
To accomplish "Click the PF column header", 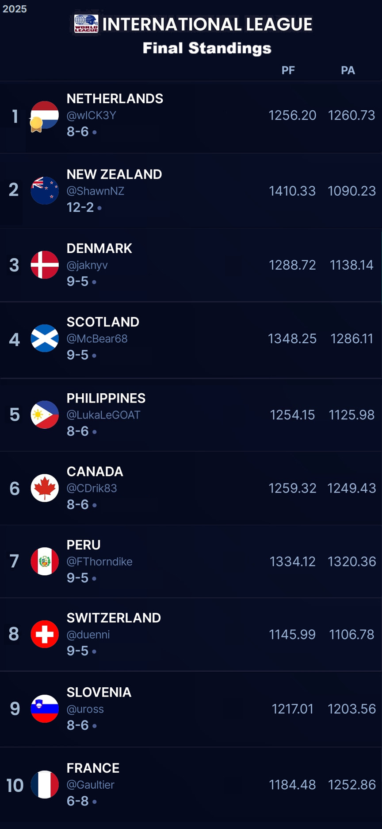I will click(x=288, y=70).
